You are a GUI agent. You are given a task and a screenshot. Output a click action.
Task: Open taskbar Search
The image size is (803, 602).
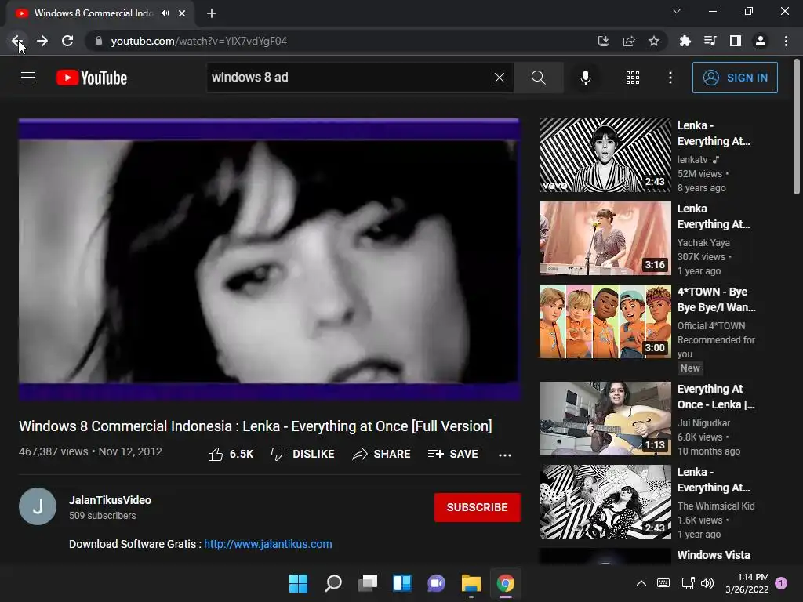point(332,583)
